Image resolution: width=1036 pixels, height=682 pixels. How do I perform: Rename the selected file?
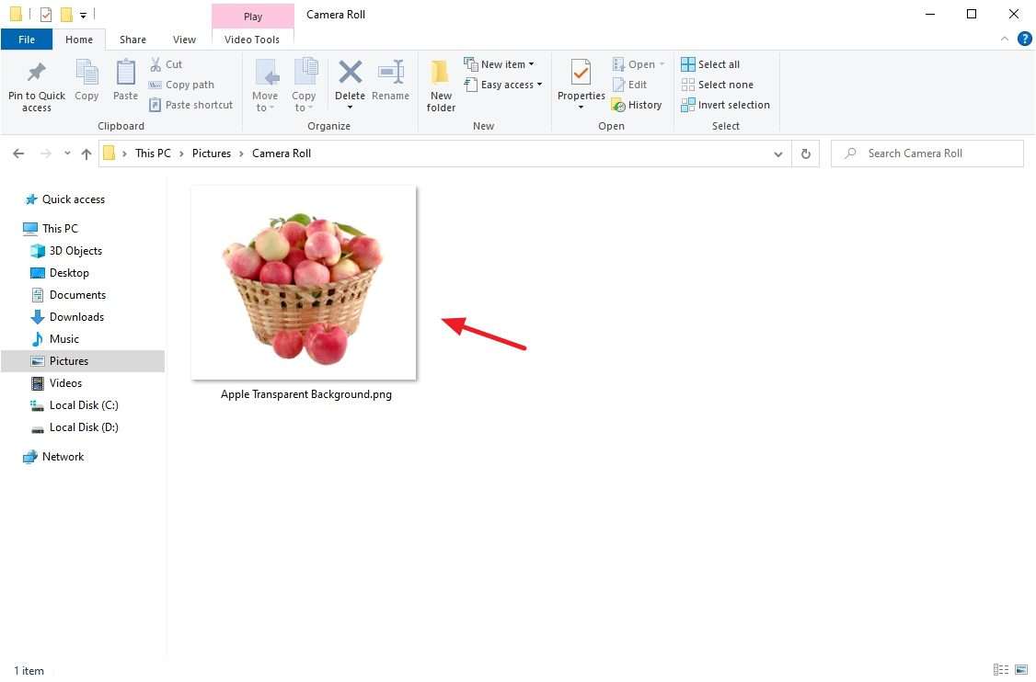point(390,80)
